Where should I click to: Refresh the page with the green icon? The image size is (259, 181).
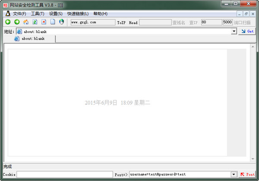pyautogui.click(x=35, y=22)
